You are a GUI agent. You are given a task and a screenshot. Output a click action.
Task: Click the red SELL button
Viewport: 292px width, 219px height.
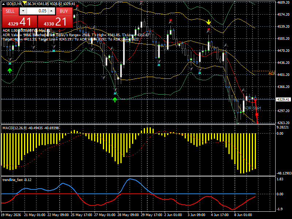tap(10, 11)
